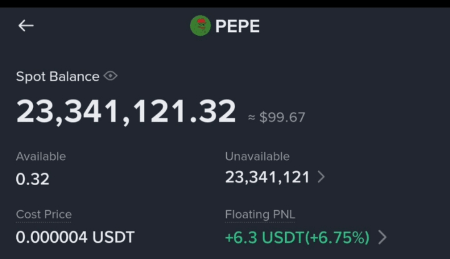Tap the USDT unit beside cost price
This screenshot has height=259, width=450.
coord(113,237)
